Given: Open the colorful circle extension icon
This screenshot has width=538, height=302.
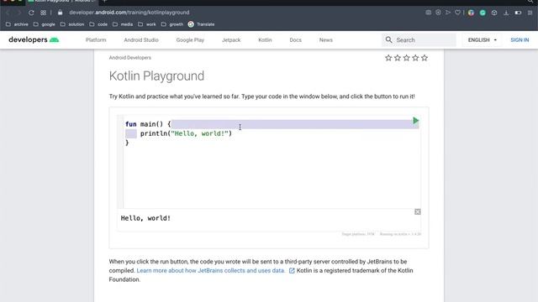Looking at the screenshot, I should [471, 13].
